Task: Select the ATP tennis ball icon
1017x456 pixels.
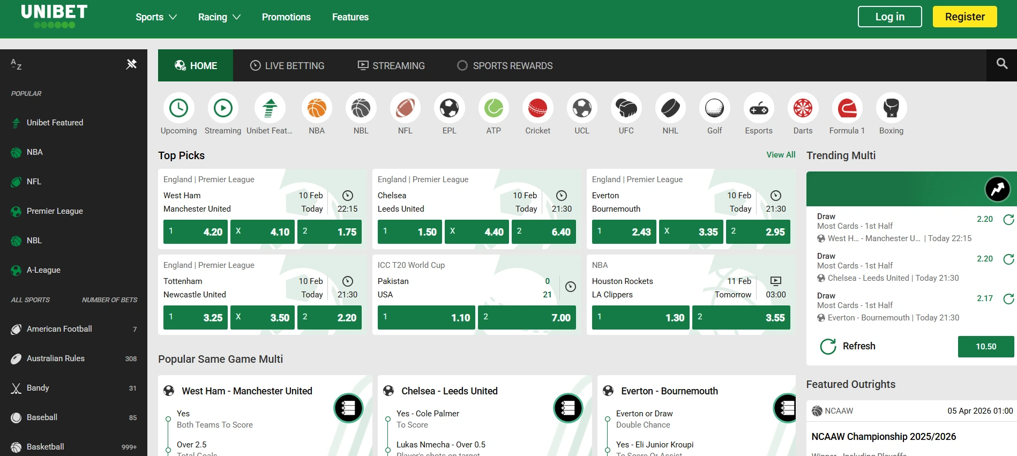Action: click(493, 108)
